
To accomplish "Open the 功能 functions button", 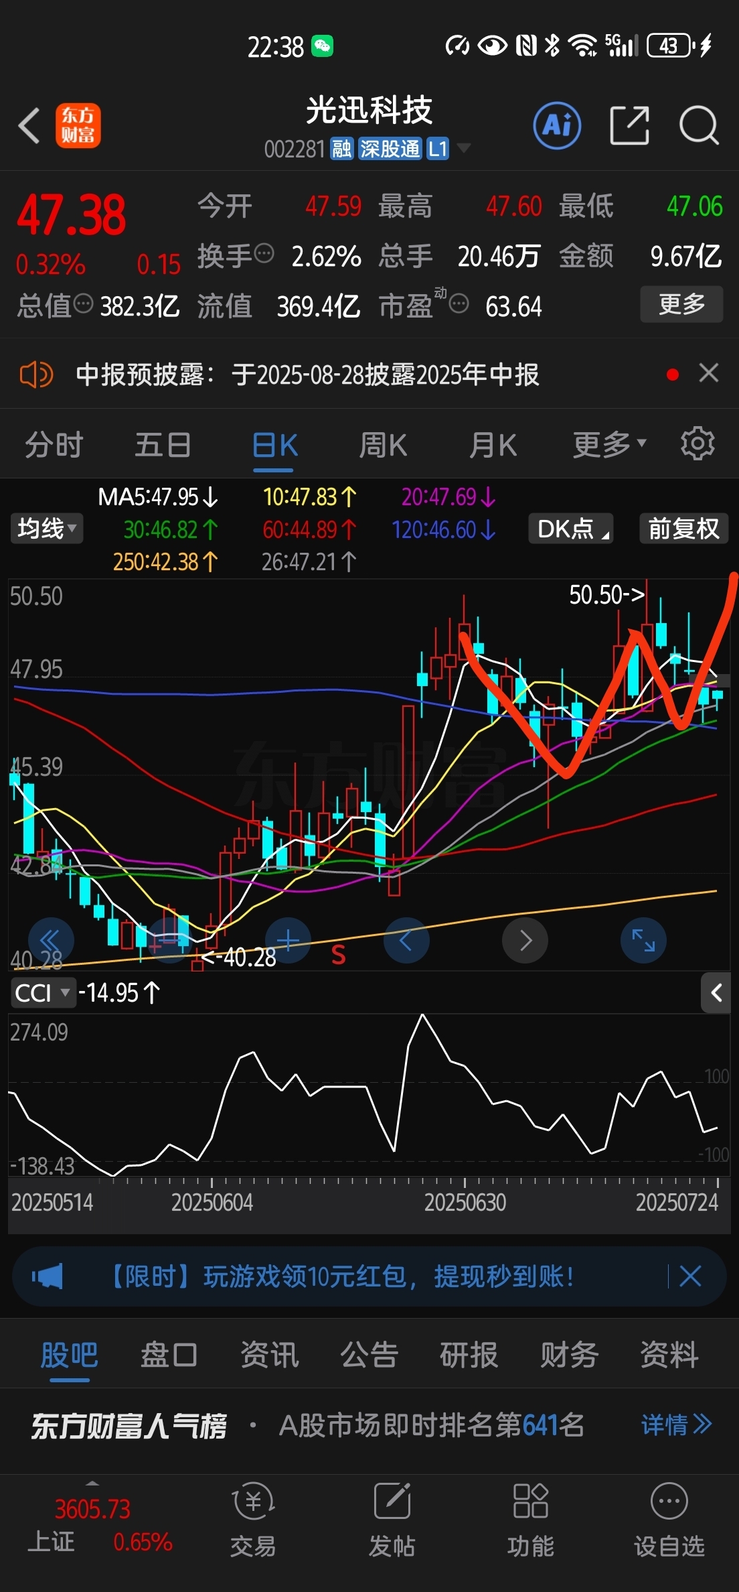I will [x=530, y=1519].
